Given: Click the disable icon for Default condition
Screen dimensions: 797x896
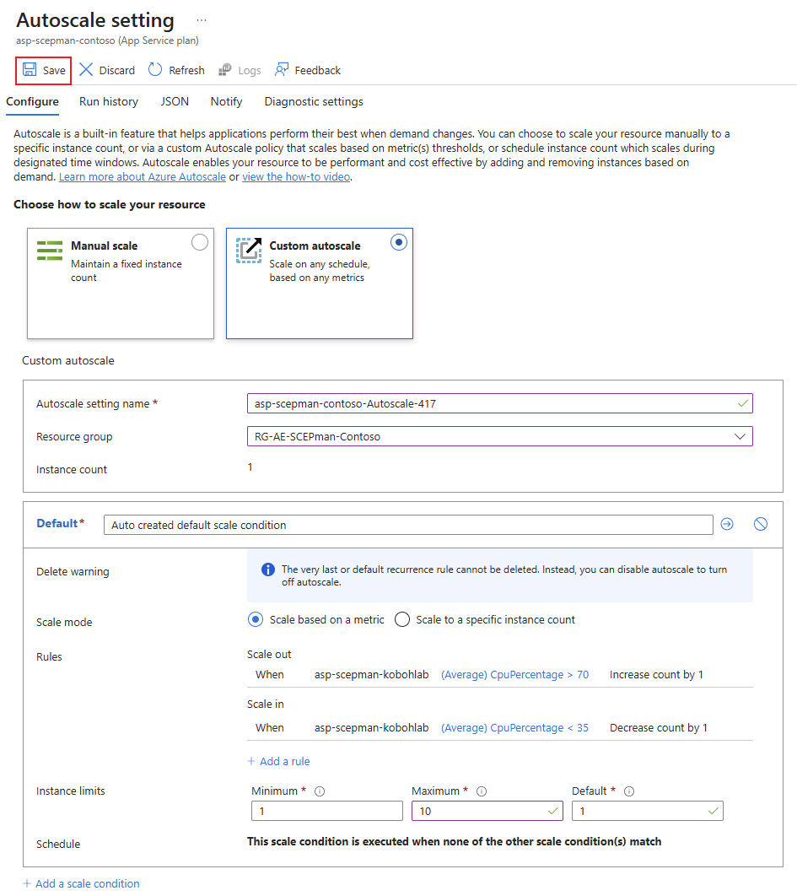Looking at the screenshot, I should 761,525.
